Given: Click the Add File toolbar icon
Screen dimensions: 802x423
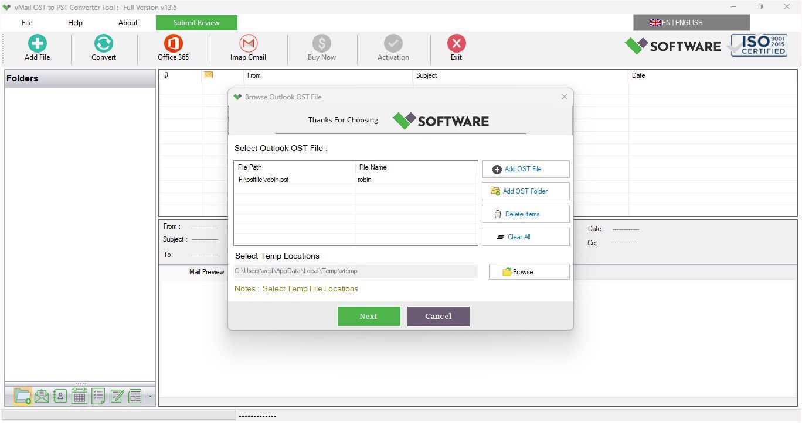Looking at the screenshot, I should 37,47.
